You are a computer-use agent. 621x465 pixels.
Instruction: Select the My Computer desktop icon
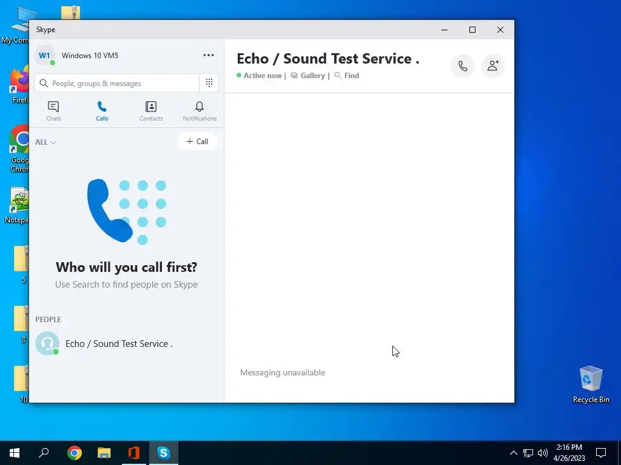point(16,25)
